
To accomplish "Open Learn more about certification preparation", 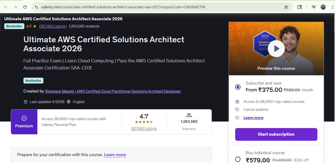I will click(x=115, y=155).
